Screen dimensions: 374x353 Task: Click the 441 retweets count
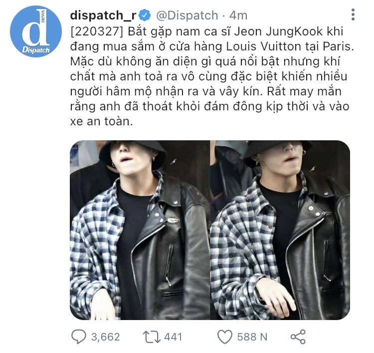(173, 337)
